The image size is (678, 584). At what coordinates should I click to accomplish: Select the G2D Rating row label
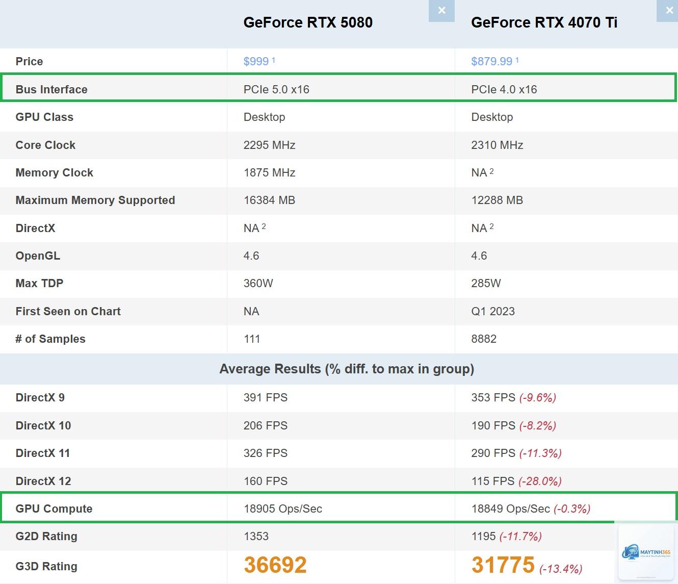pyautogui.click(x=46, y=536)
